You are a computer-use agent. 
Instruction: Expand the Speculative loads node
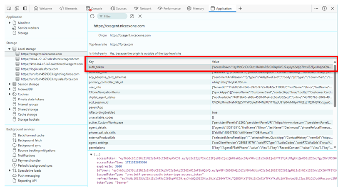pyautogui.click(x=10, y=170)
